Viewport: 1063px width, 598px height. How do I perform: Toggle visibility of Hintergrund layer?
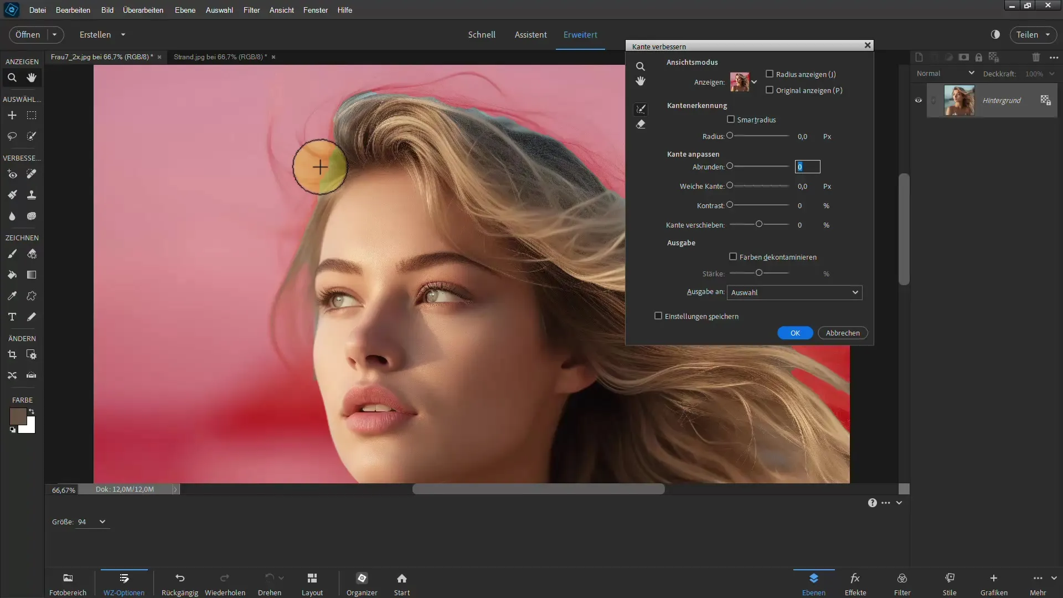coord(918,100)
